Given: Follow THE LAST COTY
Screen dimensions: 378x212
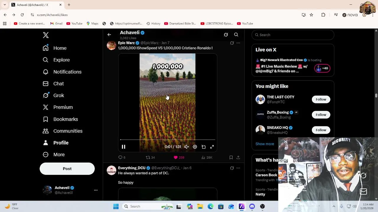Looking at the screenshot, I should [x=321, y=99].
